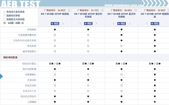This screenshot has height=105, width=169.
Task: Add 45THP 歌剧院版 to 对比
Action: coord(155,23)
